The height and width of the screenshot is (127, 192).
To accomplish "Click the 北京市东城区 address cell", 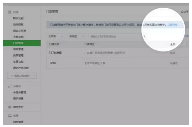I will [95, 63].
